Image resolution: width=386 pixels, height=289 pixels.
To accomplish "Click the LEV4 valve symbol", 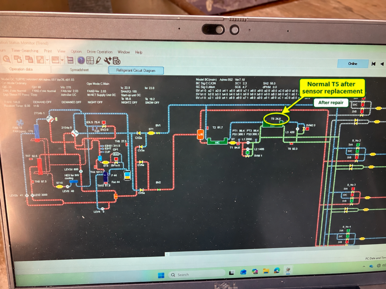I will [103, 208].
